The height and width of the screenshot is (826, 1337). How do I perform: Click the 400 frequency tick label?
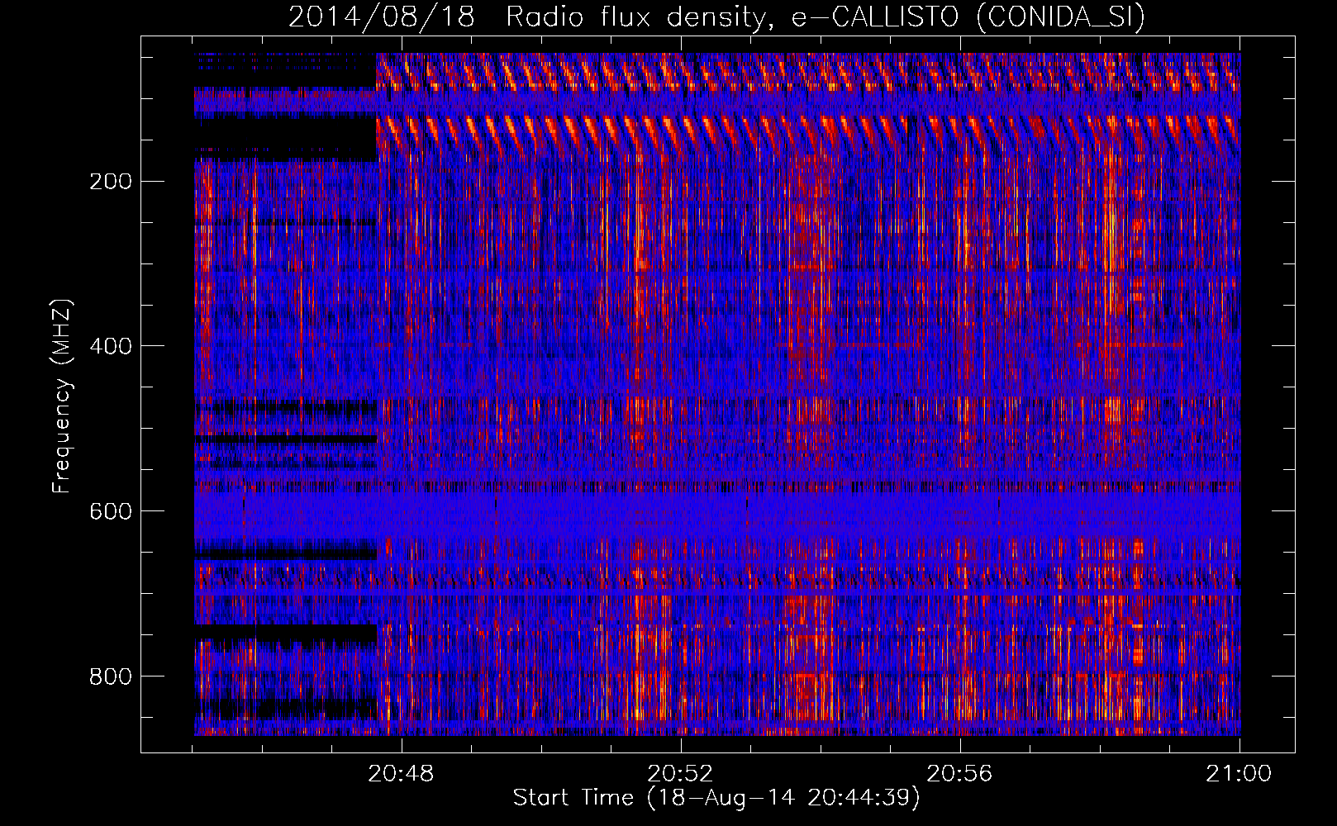pyautogui.click(x=111, y=346)
